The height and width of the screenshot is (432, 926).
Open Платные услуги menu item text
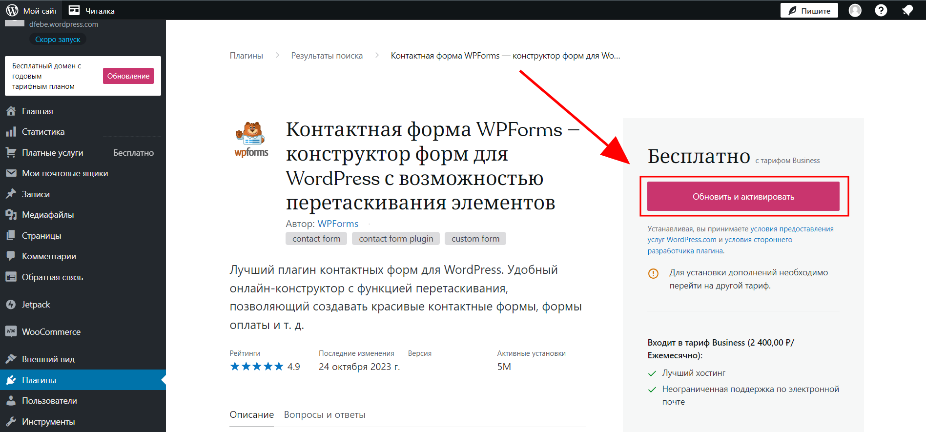(x=53, y=153)
